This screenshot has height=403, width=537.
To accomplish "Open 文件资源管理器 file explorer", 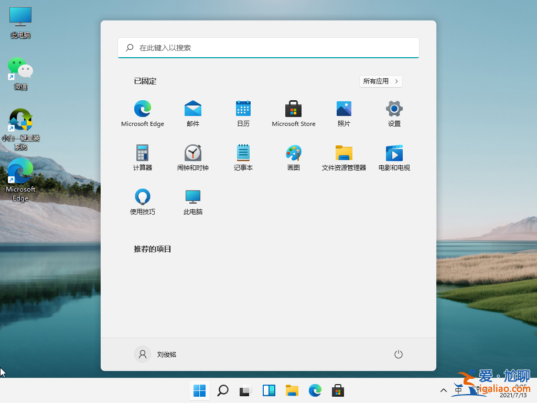I will point(343,154).
